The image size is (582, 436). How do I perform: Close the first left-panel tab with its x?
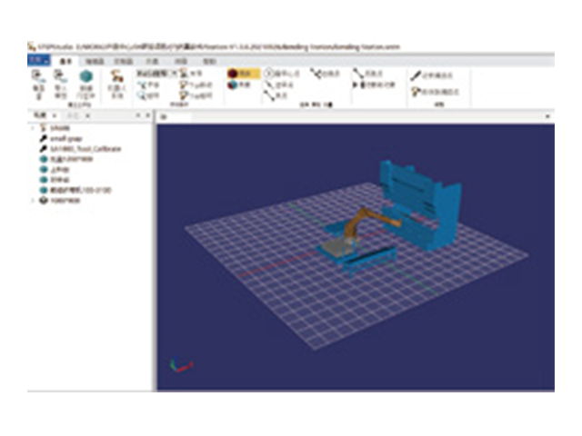[x=55, y=115]
